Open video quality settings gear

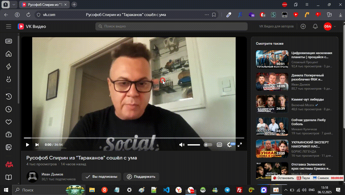[x=229, y=145]
